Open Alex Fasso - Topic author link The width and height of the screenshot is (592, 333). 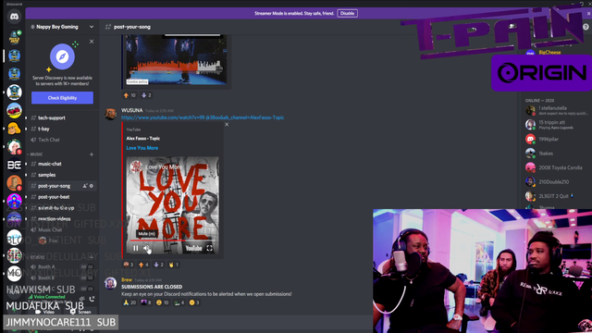[142, 138]
